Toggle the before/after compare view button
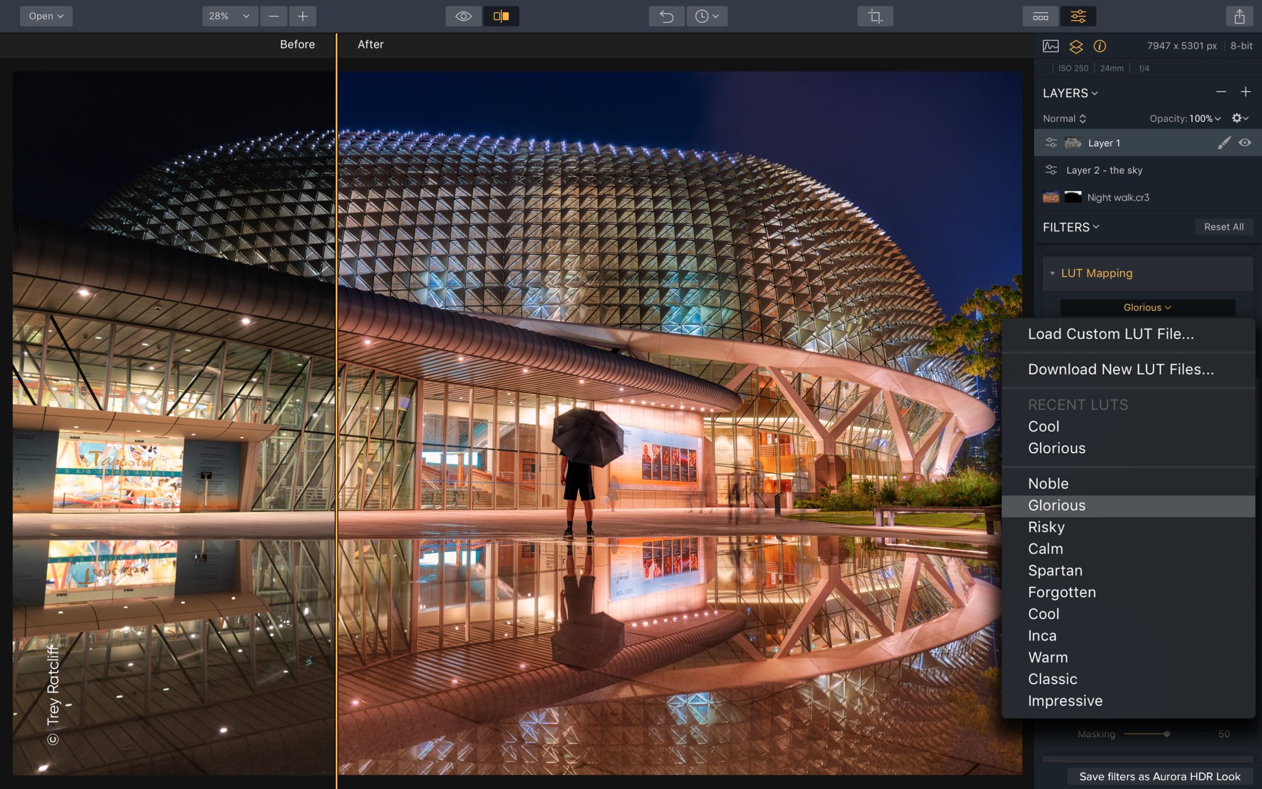Screen dimensions: 1262x789 [x=501, y=16]
